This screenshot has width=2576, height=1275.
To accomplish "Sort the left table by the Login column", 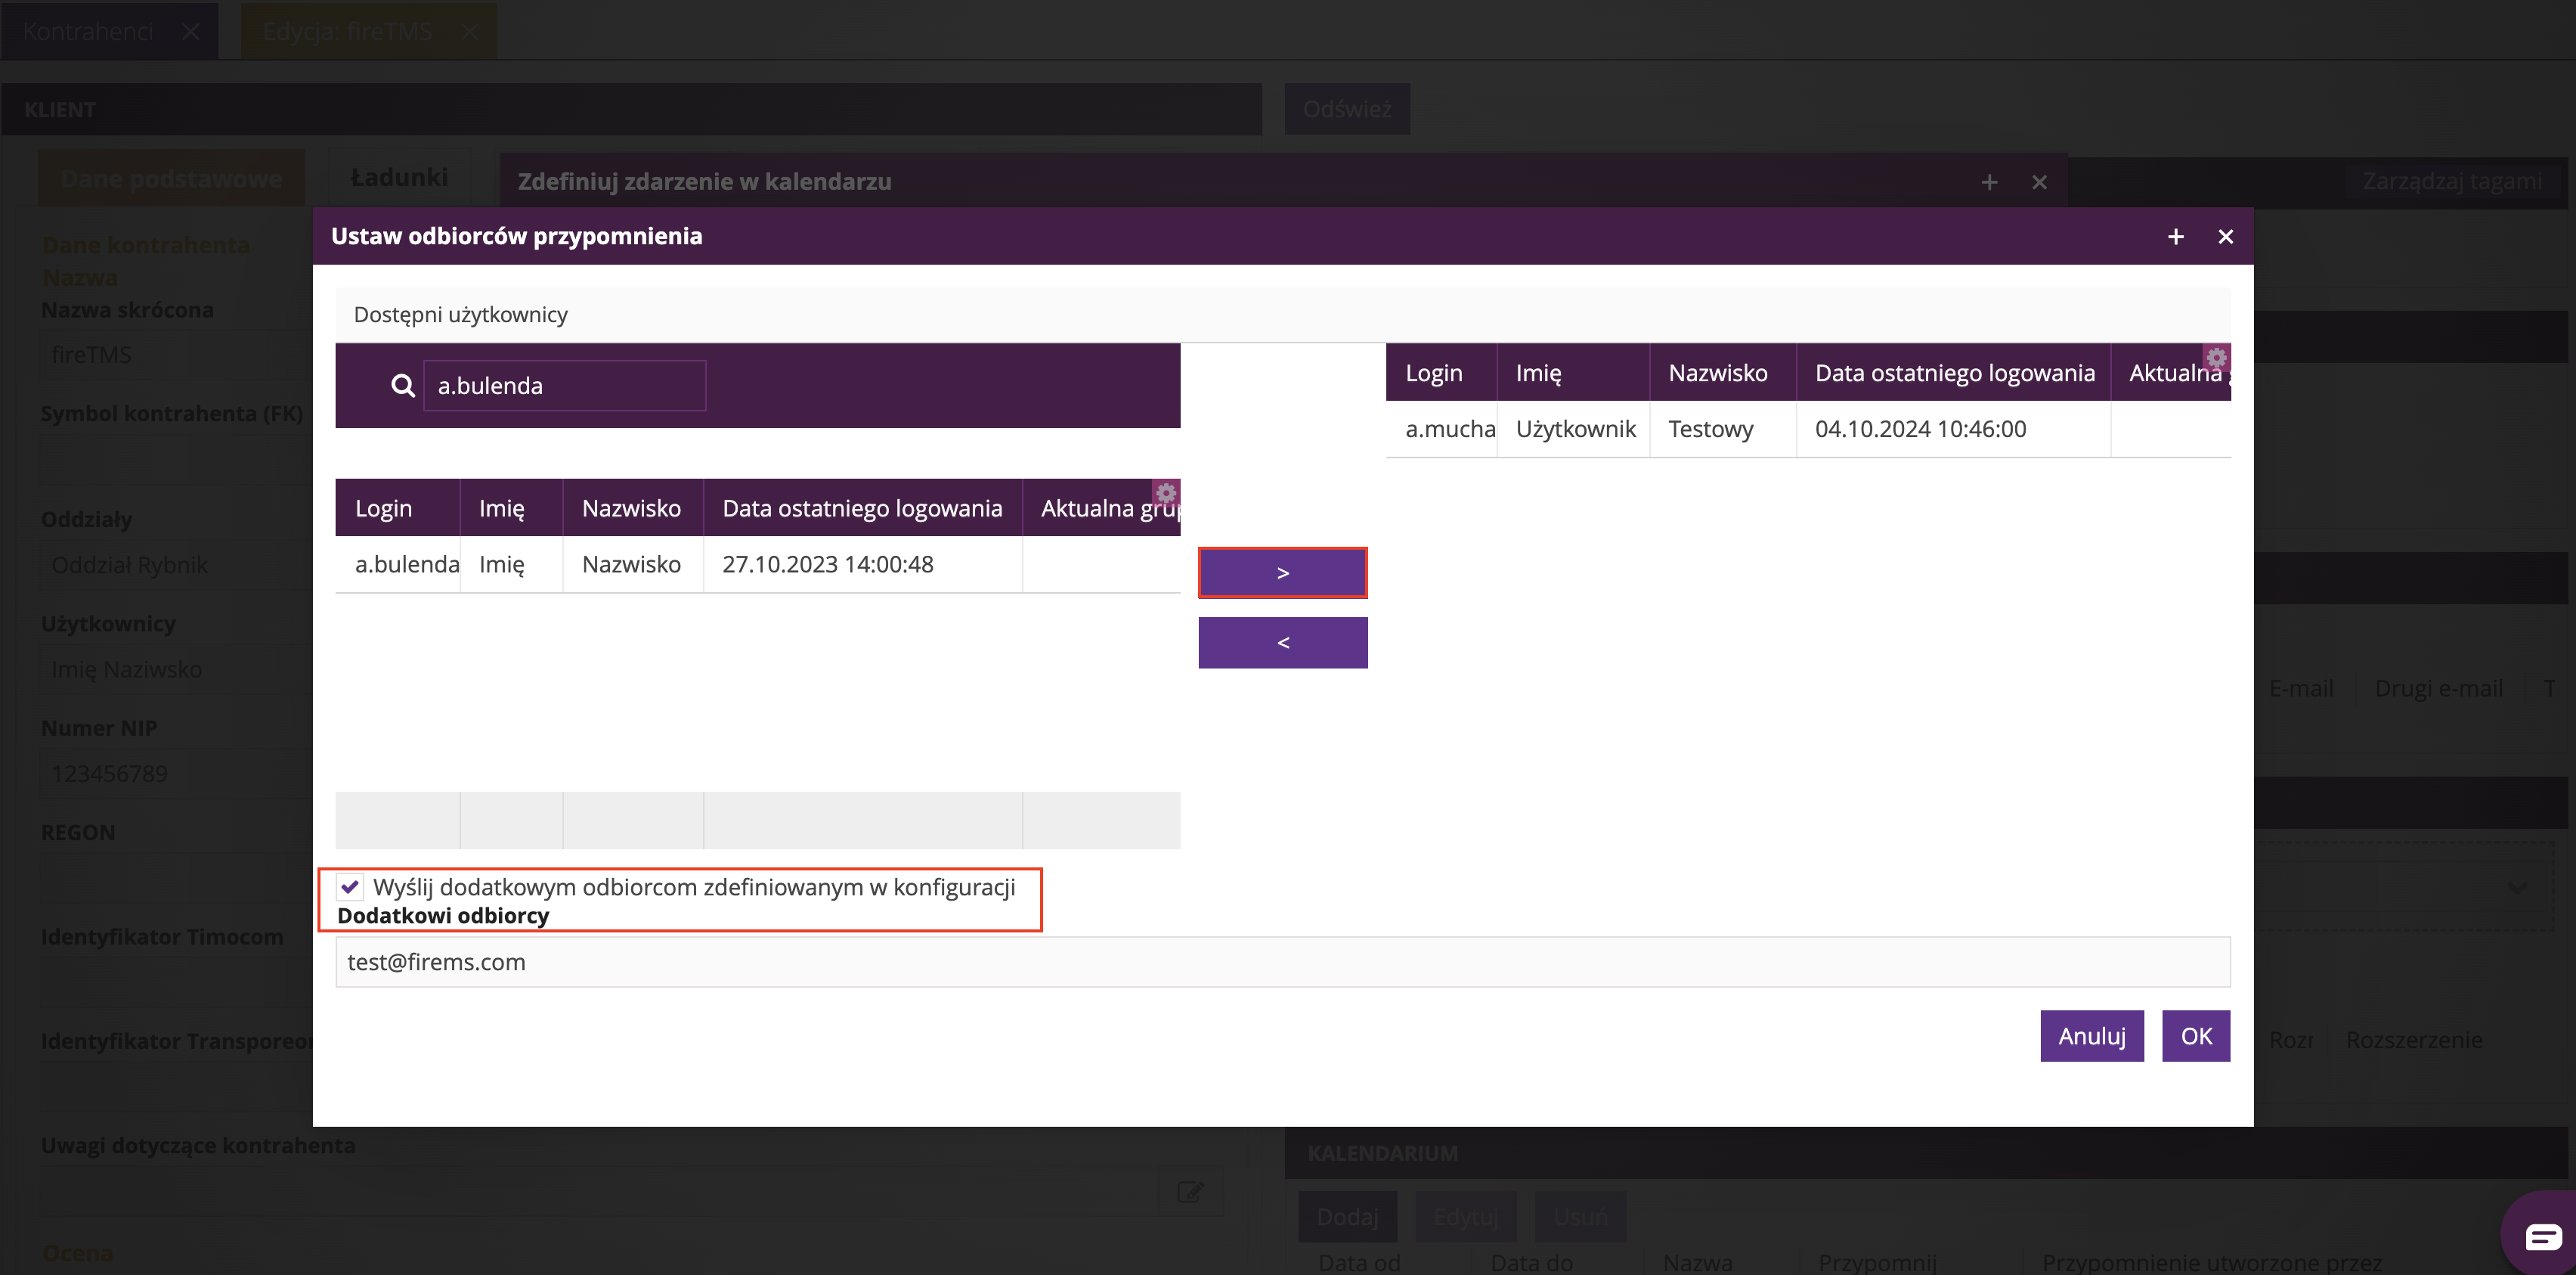I will tap(385, 508).
